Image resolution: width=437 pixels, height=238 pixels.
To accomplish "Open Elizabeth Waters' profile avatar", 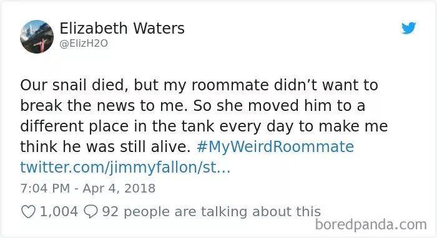I will pos(37,36).
